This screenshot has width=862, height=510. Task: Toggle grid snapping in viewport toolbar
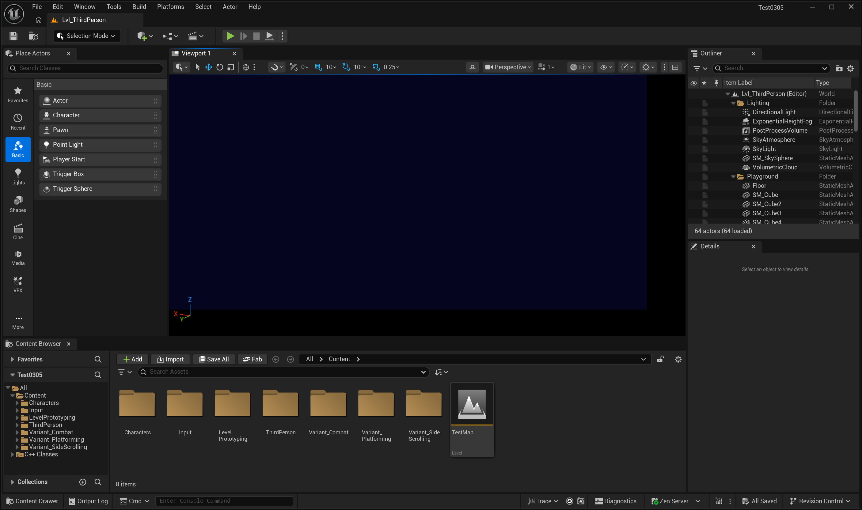318,67
